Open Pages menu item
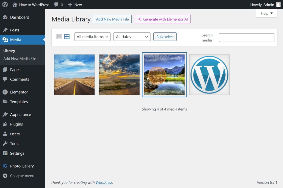Image resolution: width=283 pixels, height=188 pixels. pos(15,70)
